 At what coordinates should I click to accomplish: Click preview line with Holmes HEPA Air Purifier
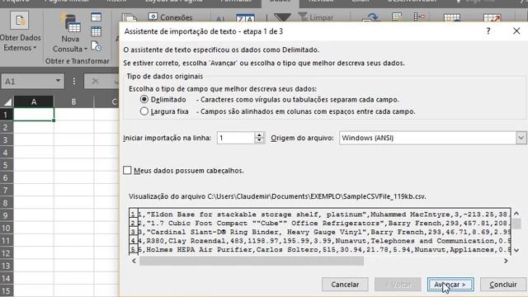point(324,249)
